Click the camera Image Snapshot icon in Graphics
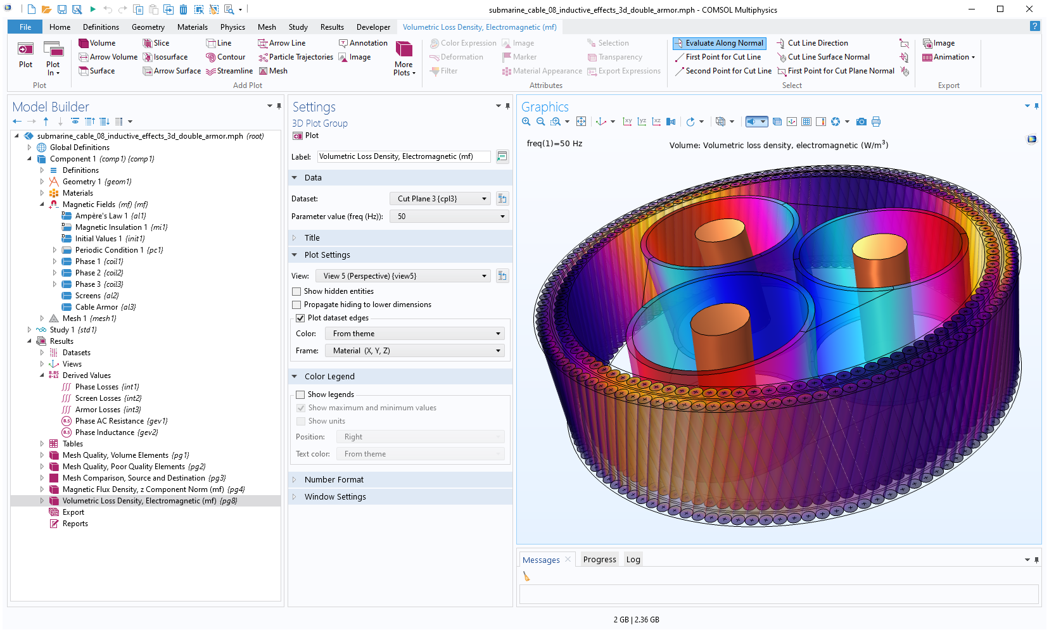This screenshot has width=1049, height=630. point(861,122)
